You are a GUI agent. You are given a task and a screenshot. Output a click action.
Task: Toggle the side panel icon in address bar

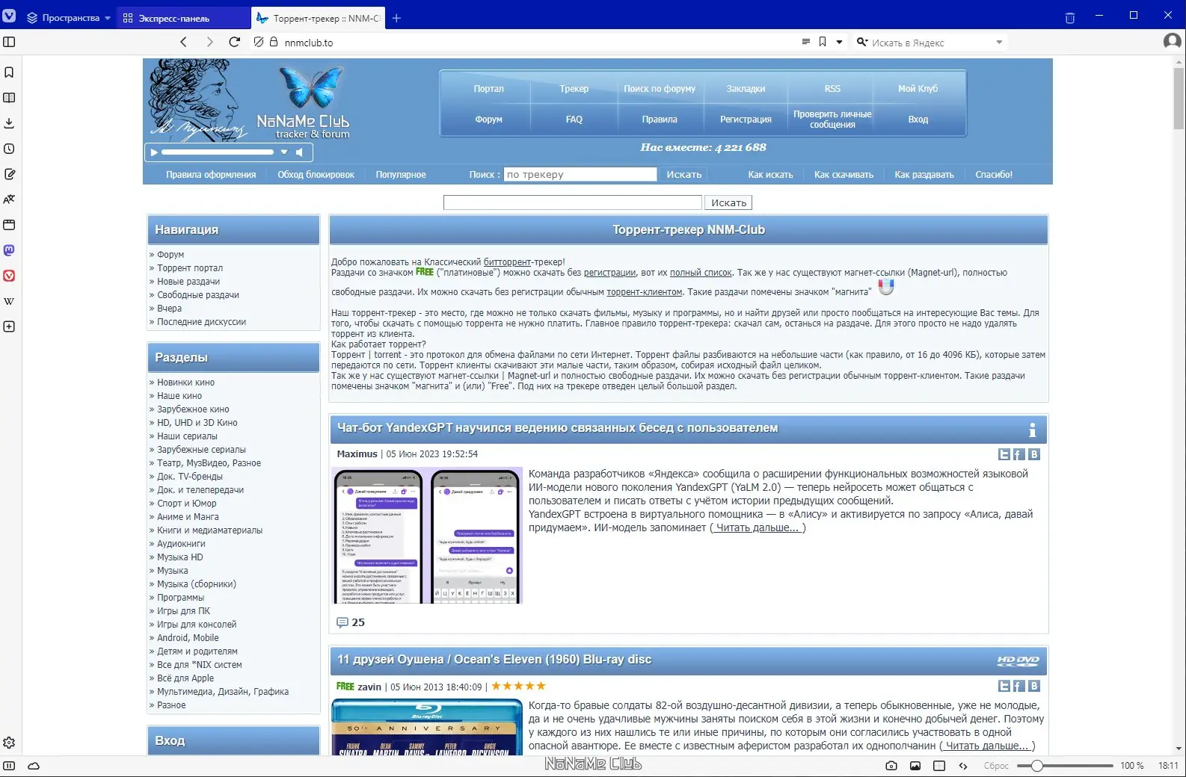point(9,42)
